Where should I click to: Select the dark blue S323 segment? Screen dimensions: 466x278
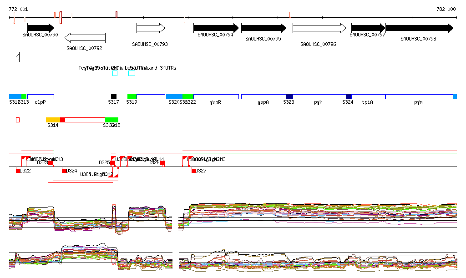click(x=289, y=97)
